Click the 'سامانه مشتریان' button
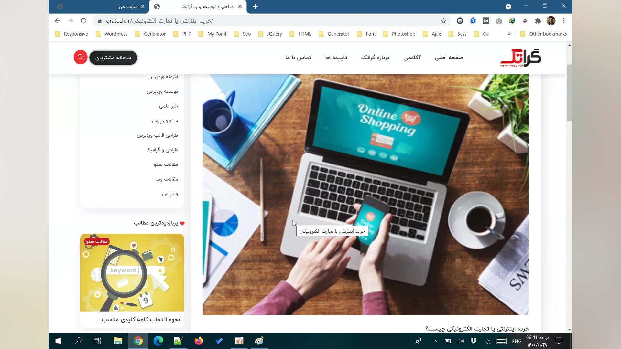 point(113,58)
